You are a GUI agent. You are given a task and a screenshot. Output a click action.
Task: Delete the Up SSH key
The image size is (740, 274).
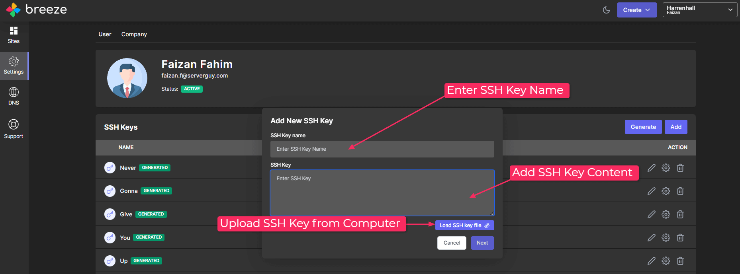point(680,261)
